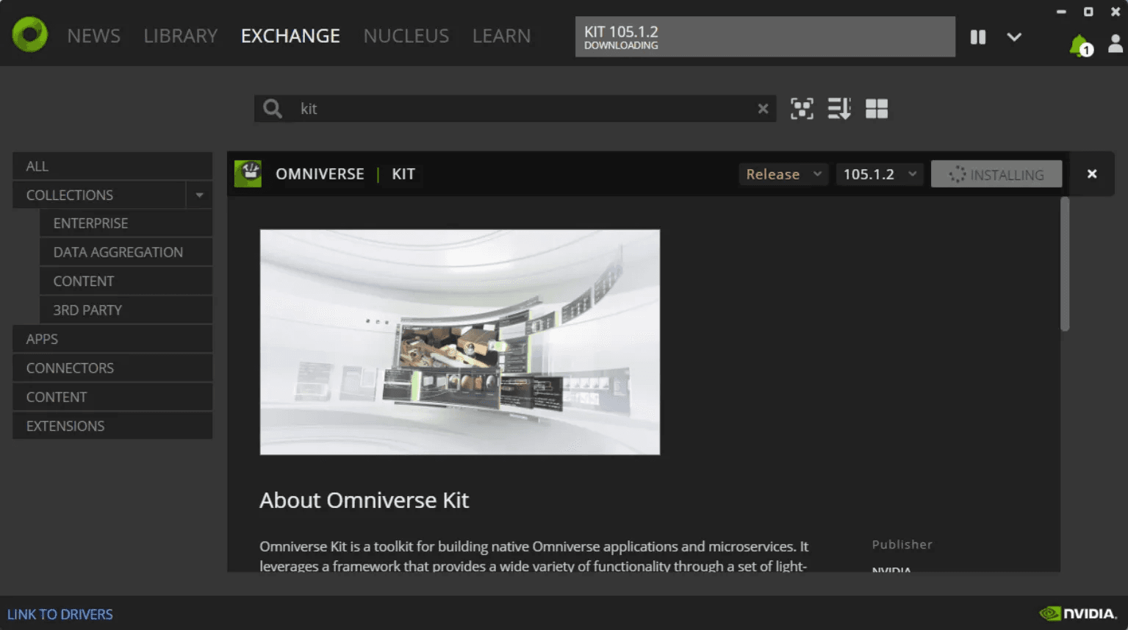This screenshot has width=1128, height=630.
Task: Click the focus frame filter icon
Action: pos(802,109)
